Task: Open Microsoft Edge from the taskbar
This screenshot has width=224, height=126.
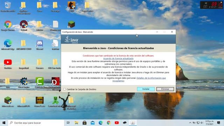Action: click(x=100, y=123)
